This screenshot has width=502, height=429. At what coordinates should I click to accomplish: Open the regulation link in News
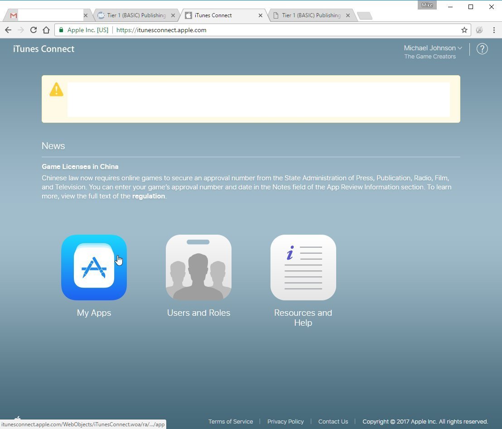(x=148, y=196)
